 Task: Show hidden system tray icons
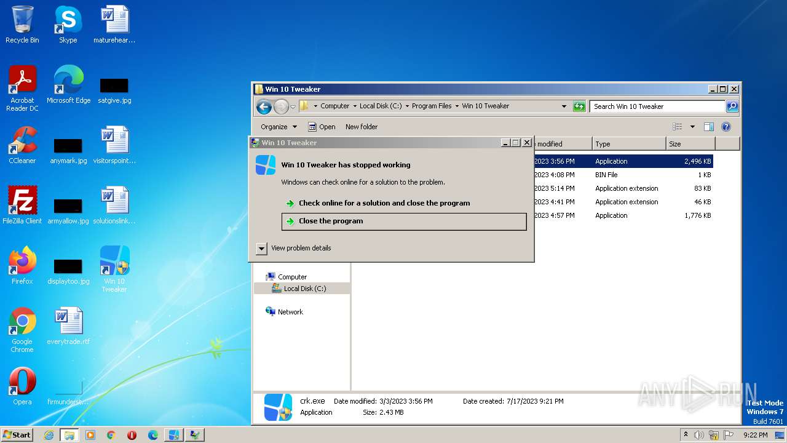686,435
